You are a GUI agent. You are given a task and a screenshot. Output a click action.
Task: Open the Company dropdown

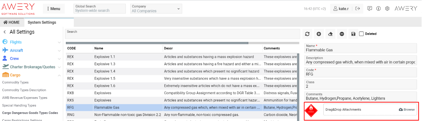tap(156, 9)
